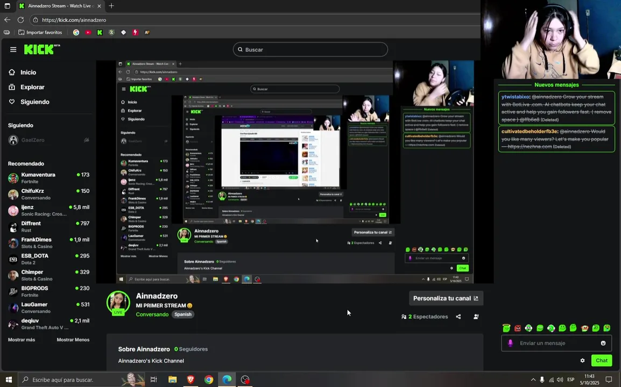This screenshot has height=387, width=621.
Task: Collapse recommended list with Mostrar Menos
Action: (x=73, y=340)
